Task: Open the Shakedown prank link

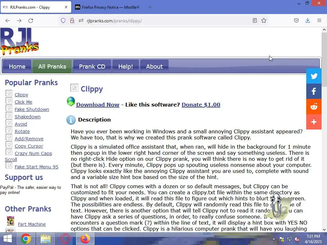Action: point(27,117)
